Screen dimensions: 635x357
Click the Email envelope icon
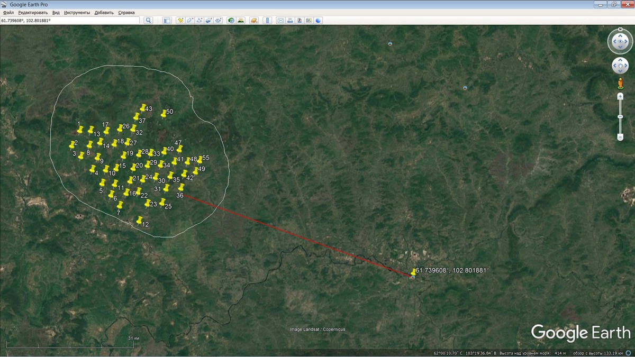click(280, 20)
